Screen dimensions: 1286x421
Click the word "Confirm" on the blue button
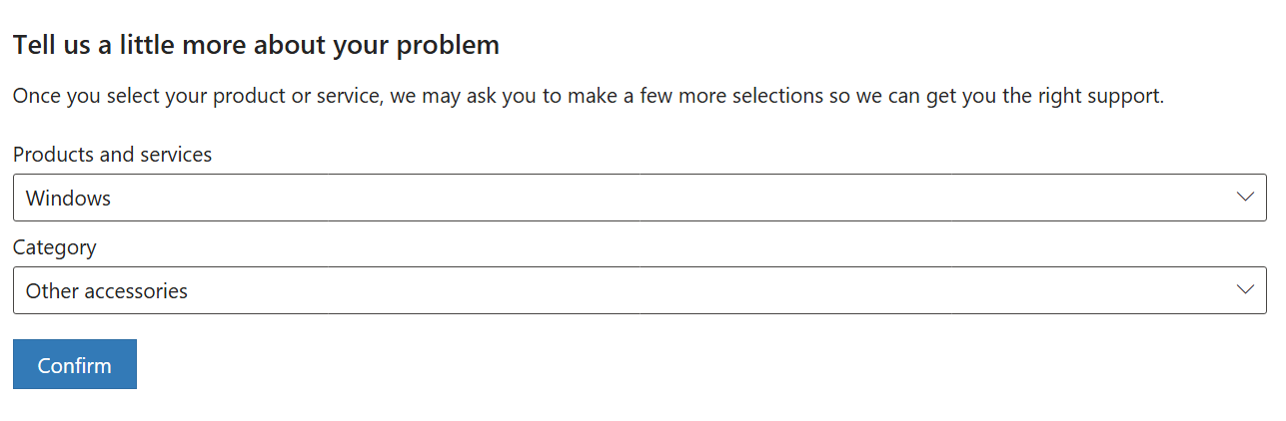pos(75,365)
